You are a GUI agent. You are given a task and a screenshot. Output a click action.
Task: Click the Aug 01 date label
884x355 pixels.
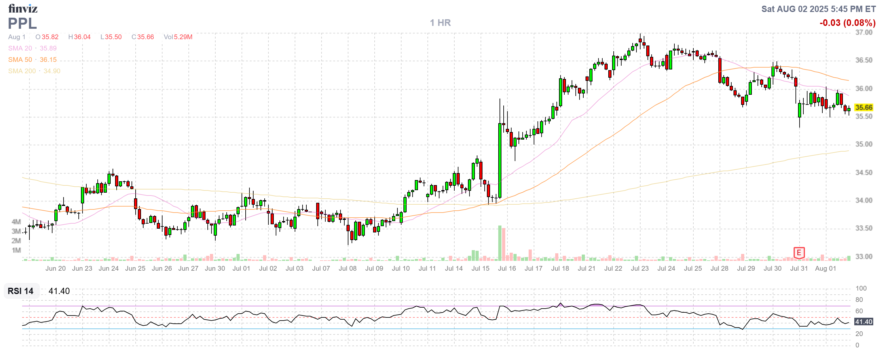[x=825, y=268]
